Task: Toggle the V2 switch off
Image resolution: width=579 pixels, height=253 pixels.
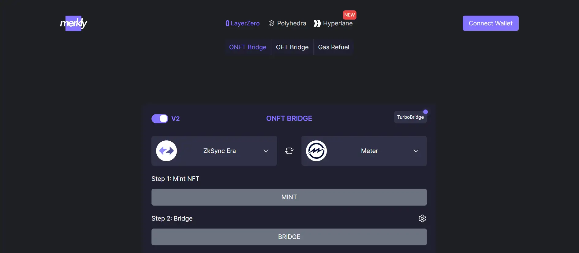Action: click(x=160, y=119)
